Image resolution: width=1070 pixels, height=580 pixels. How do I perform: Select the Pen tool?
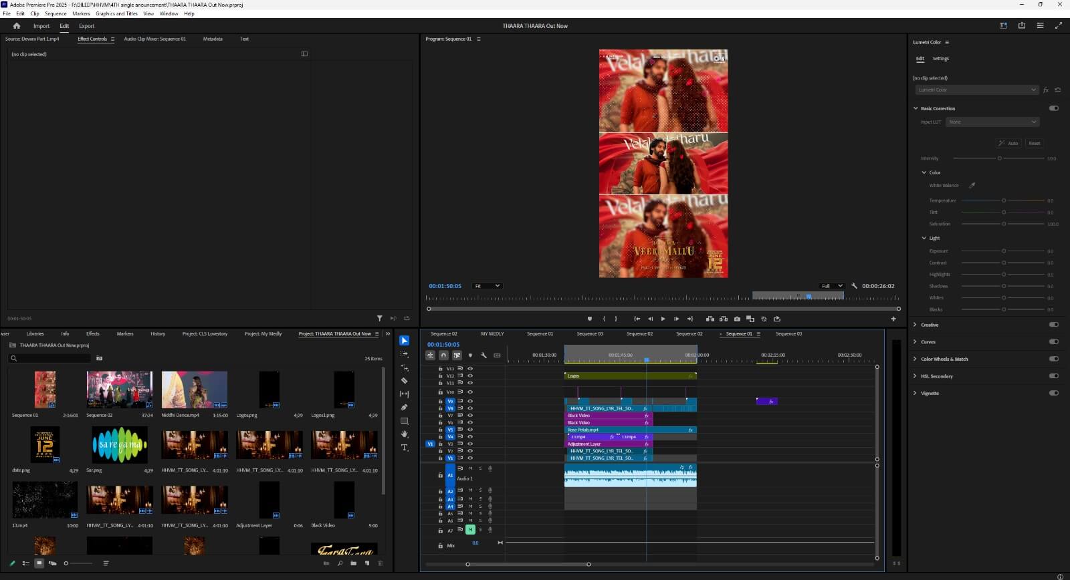pyautogui.click(x=404, y=407)
